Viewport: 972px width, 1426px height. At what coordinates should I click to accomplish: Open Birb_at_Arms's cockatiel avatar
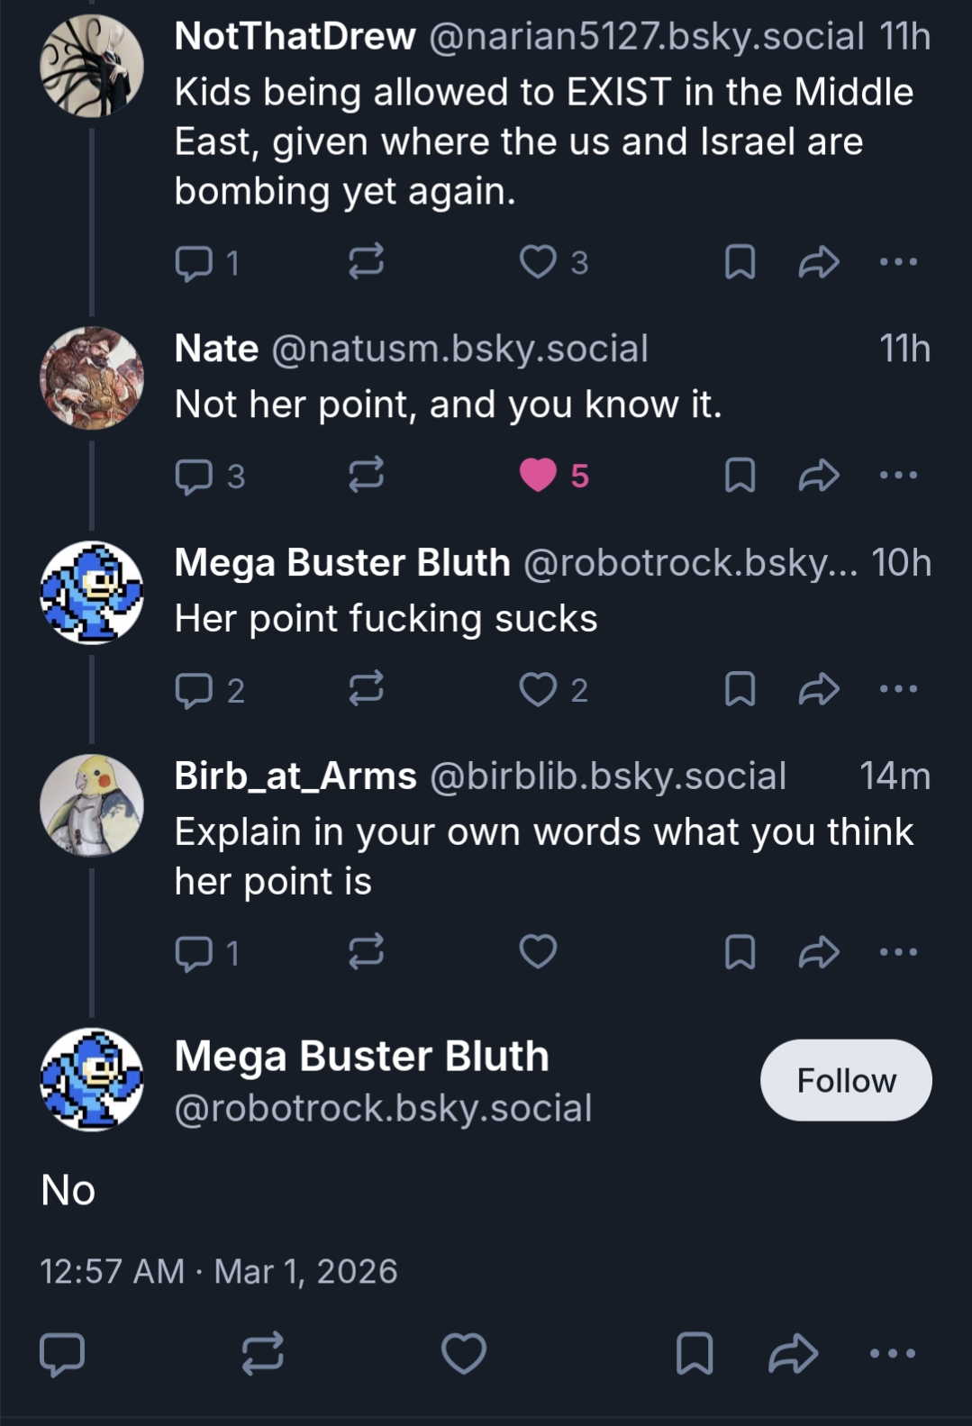coord(92,805)
